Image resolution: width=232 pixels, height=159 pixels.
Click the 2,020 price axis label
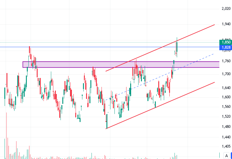tap(226, 9)
